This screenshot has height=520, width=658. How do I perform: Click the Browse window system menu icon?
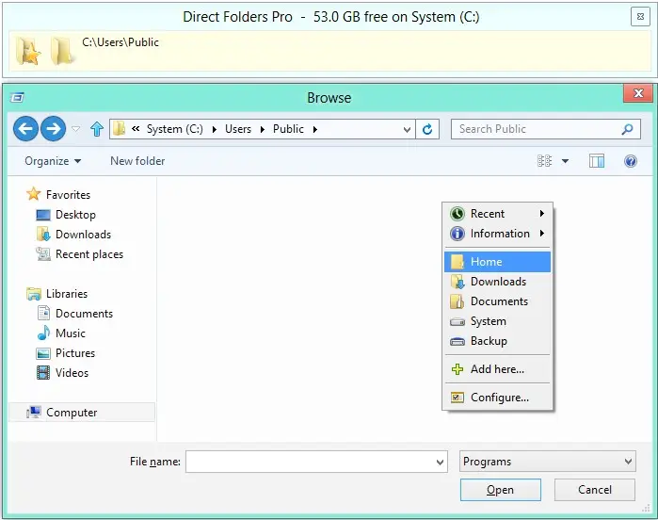(x=17, y=97)
